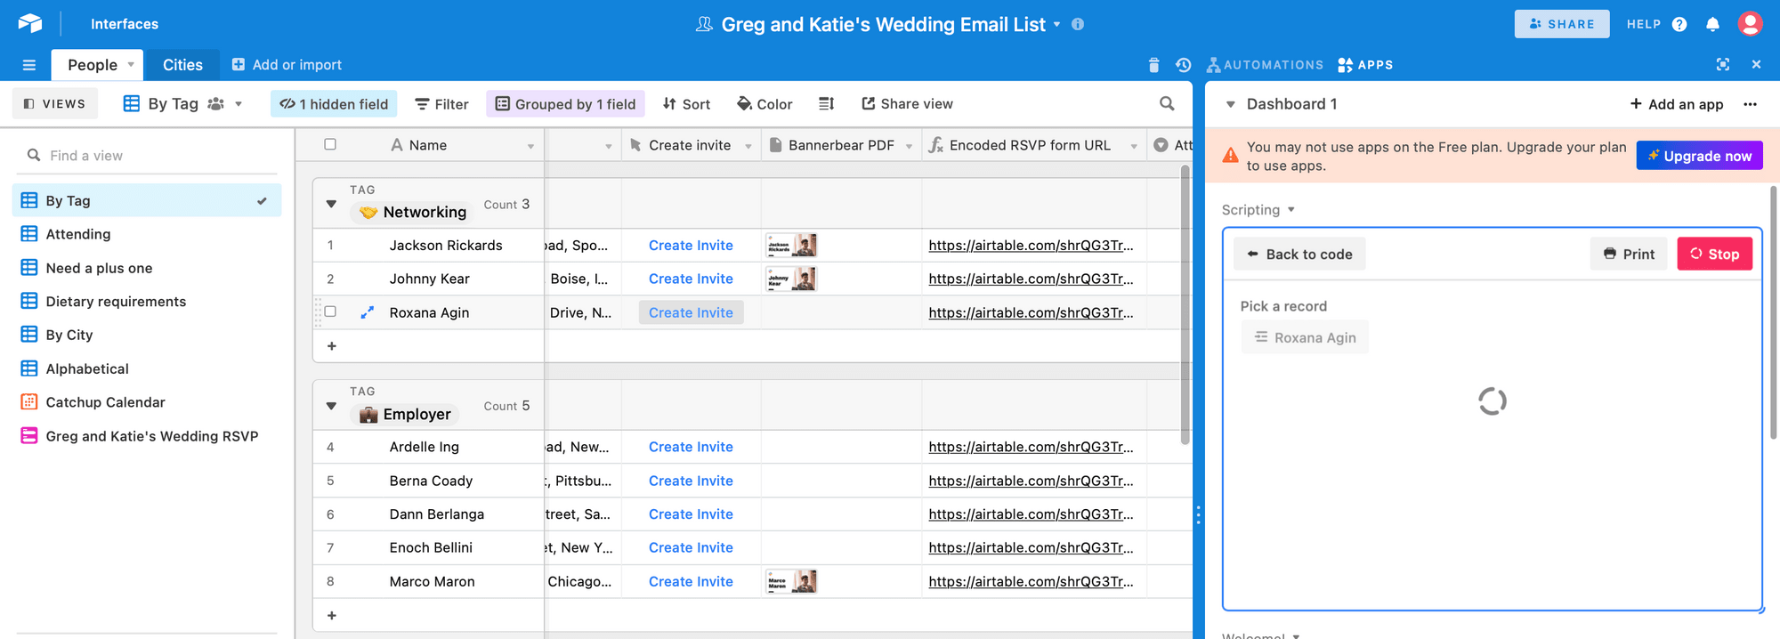Open Grouped by 1 field settings
The image size is (1780, 639).
pyautogui.click(x=565, y=104)
